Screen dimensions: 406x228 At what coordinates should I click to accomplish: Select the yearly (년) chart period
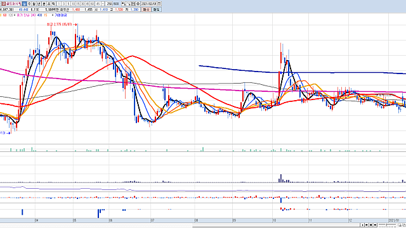39,4
